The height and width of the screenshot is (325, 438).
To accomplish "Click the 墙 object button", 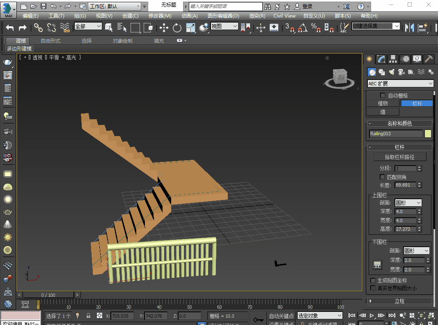I will pos(383,112).
